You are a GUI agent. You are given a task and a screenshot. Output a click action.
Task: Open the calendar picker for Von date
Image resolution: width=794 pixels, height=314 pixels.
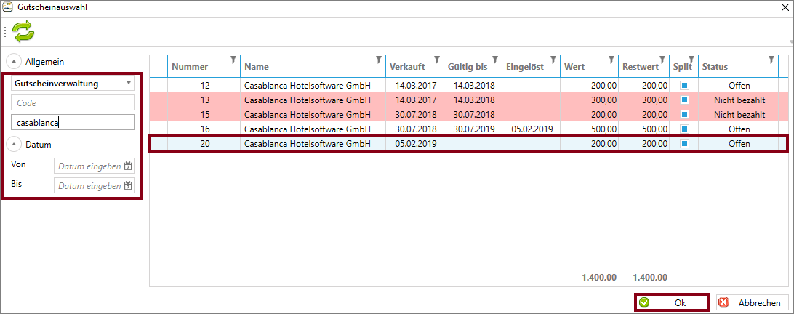click(128, 166)
